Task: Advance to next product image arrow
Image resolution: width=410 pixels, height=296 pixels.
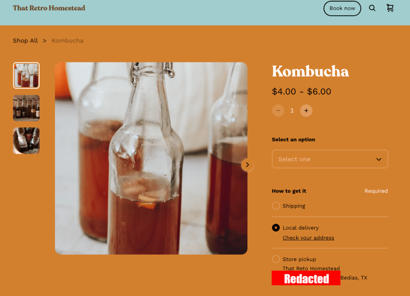Action: 247,165
